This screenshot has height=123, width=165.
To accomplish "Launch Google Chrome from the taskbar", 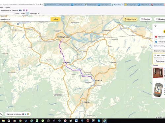I will coord(20,121).
